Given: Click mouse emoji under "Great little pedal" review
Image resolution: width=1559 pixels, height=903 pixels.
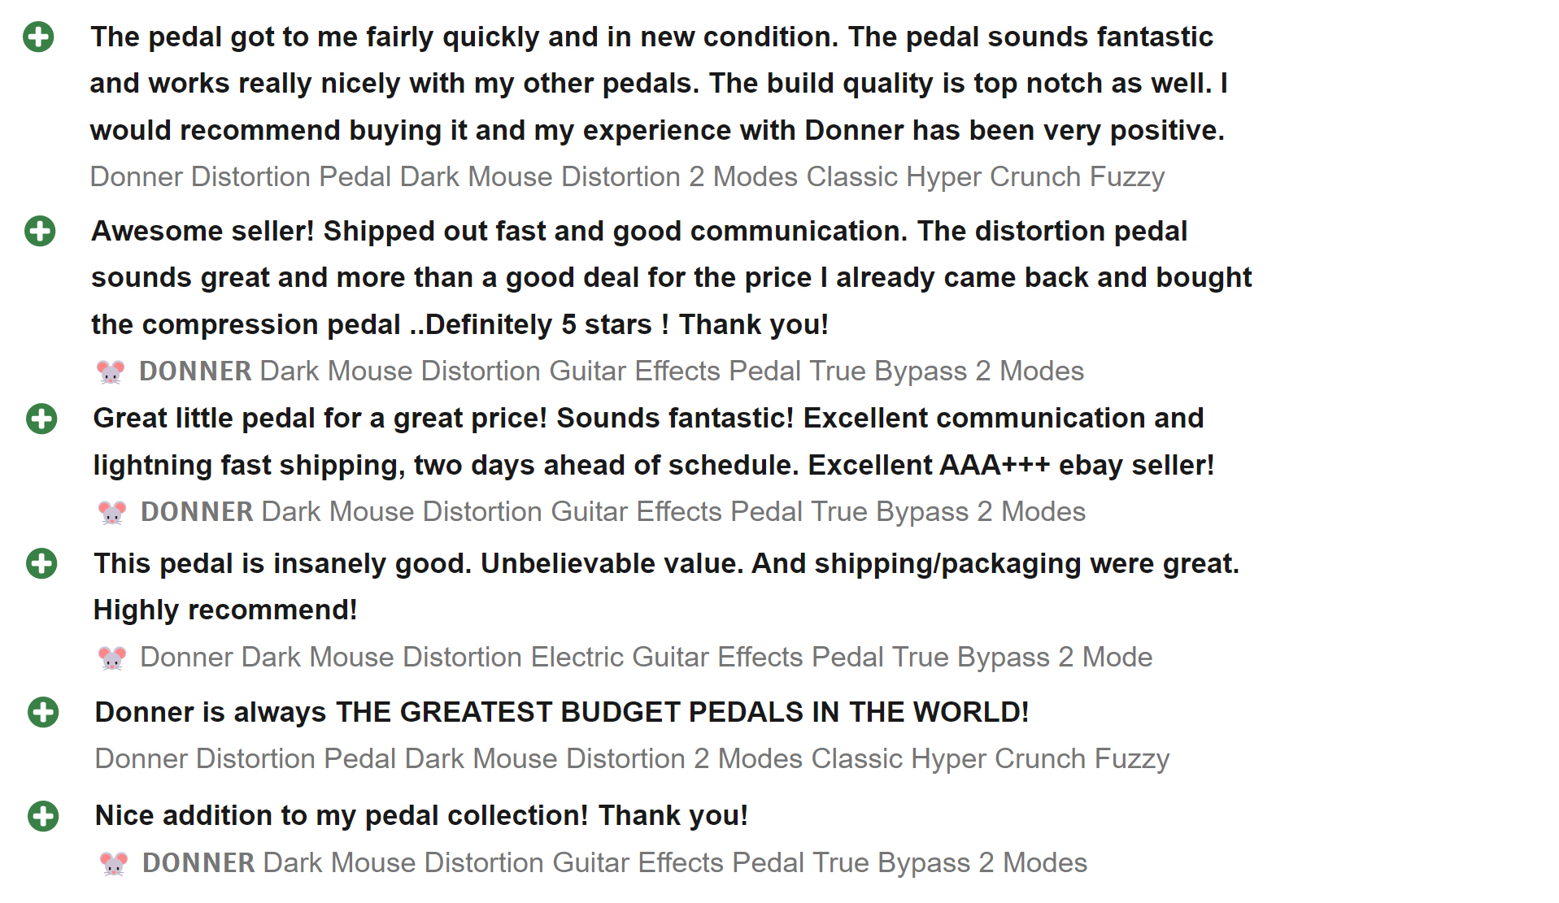Looking at the screenshot, I should [x=112, y=513].
